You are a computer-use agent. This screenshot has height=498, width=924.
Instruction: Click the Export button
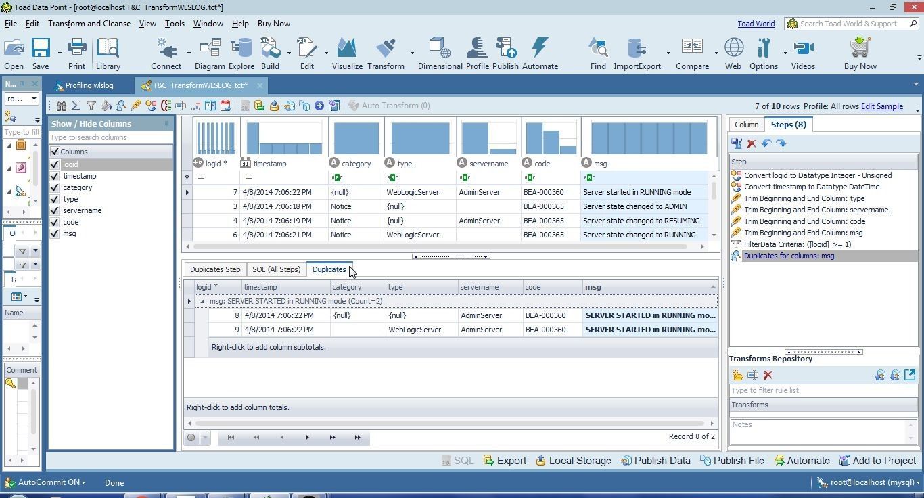[505, 461]
